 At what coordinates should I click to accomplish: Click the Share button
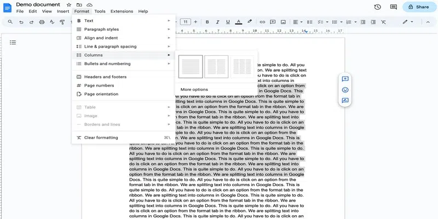pyautogui.click(x=419, y=7)
